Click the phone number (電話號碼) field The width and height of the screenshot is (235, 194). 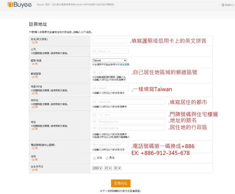[x=110, y=145]
